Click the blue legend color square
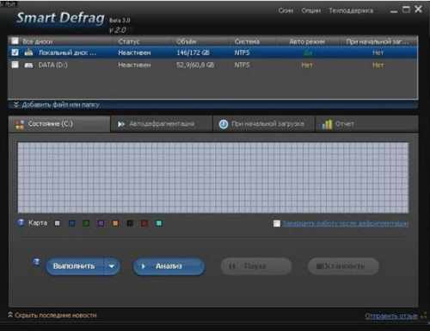430x331 pixels. coord(72,223)
